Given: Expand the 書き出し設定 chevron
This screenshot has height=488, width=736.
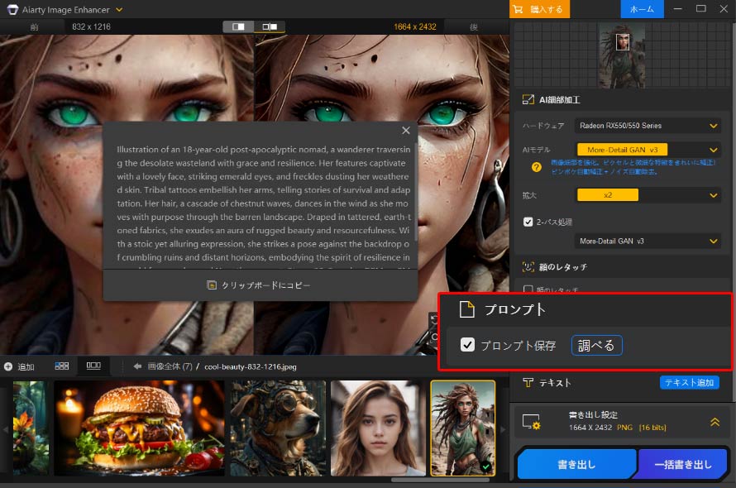Looking at the screenshot, I should pyautogui.click(x=714, y=422).
